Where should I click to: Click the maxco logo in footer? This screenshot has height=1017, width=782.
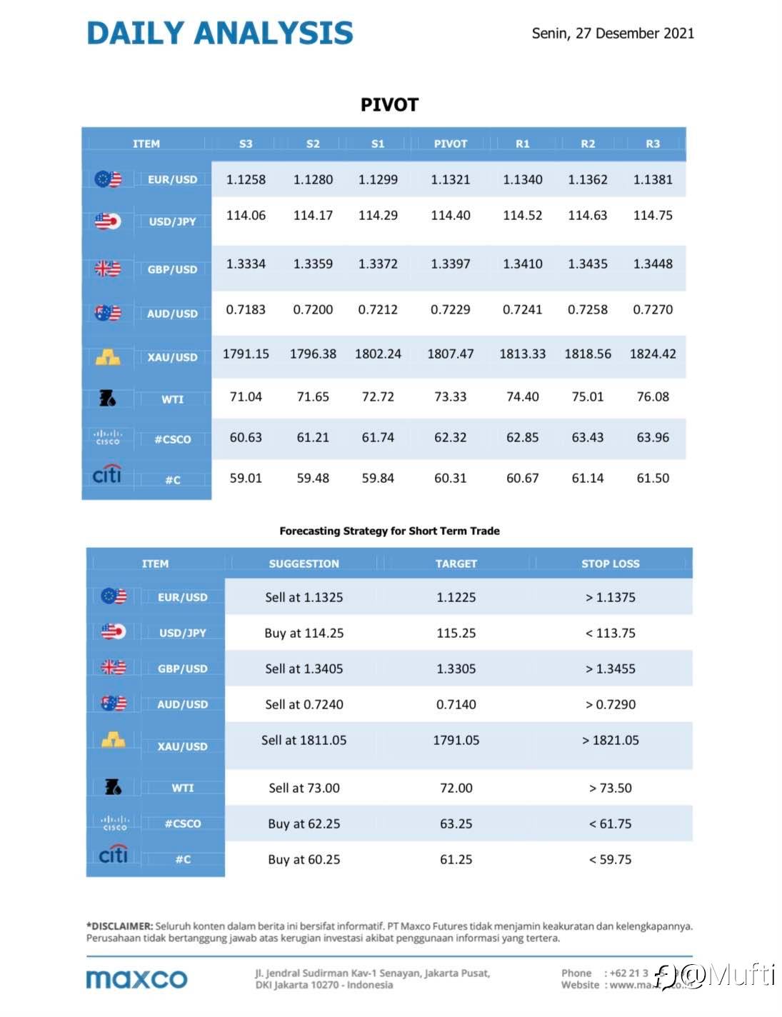point(136,978)
